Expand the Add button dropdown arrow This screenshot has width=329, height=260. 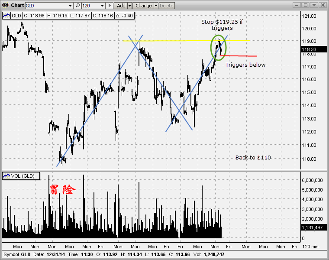click(x=130, y=6)
